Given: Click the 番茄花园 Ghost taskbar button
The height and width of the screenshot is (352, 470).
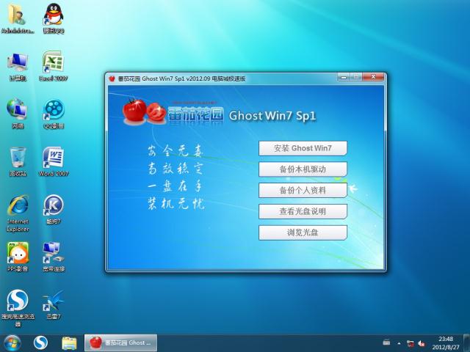Looking at the screenshot, I should coord(120,343).
